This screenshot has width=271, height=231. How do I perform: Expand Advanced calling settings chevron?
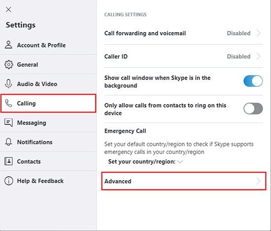point(258,181)
